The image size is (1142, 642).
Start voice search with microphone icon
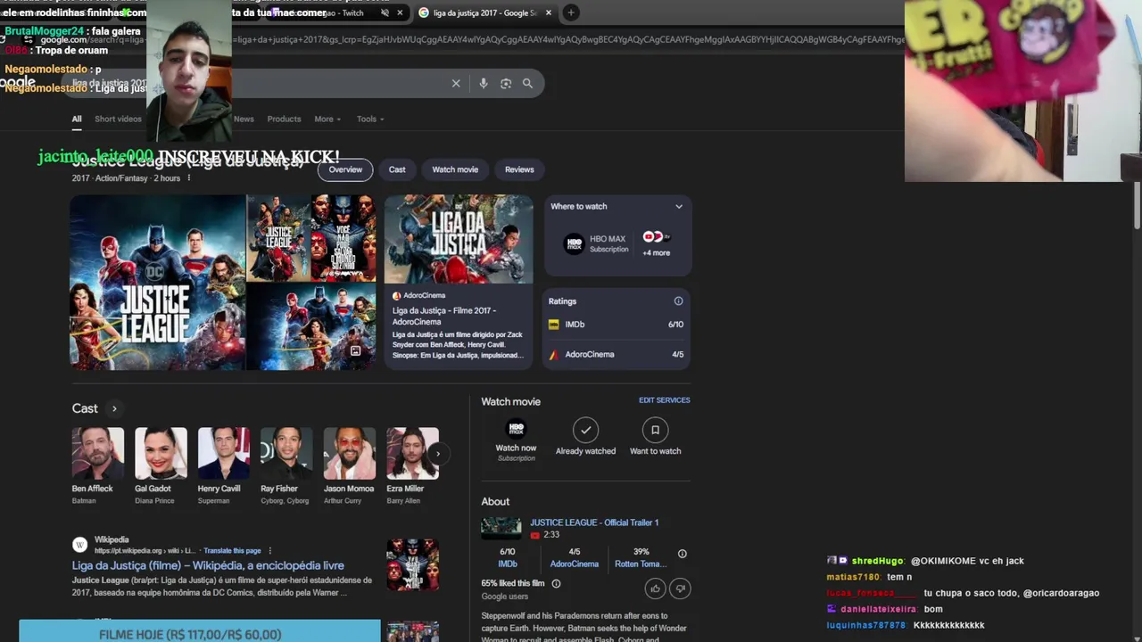click(483, 83)
